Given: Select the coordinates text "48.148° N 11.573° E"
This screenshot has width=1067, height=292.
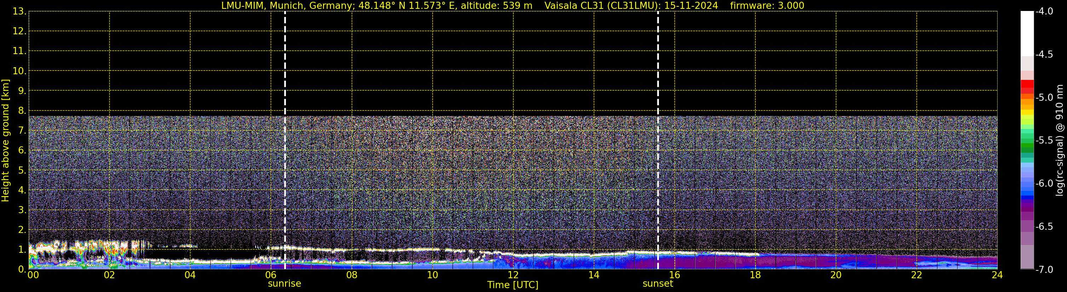Looking at the screenshot, I should [402, 6].
